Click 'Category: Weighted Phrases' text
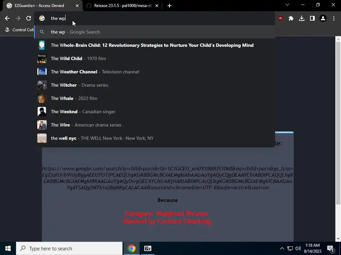Screen dimensions: 341x255 (166, 213)
